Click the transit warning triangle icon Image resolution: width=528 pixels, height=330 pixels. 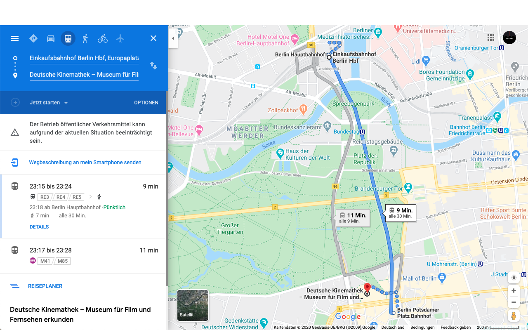pos(15,132)
